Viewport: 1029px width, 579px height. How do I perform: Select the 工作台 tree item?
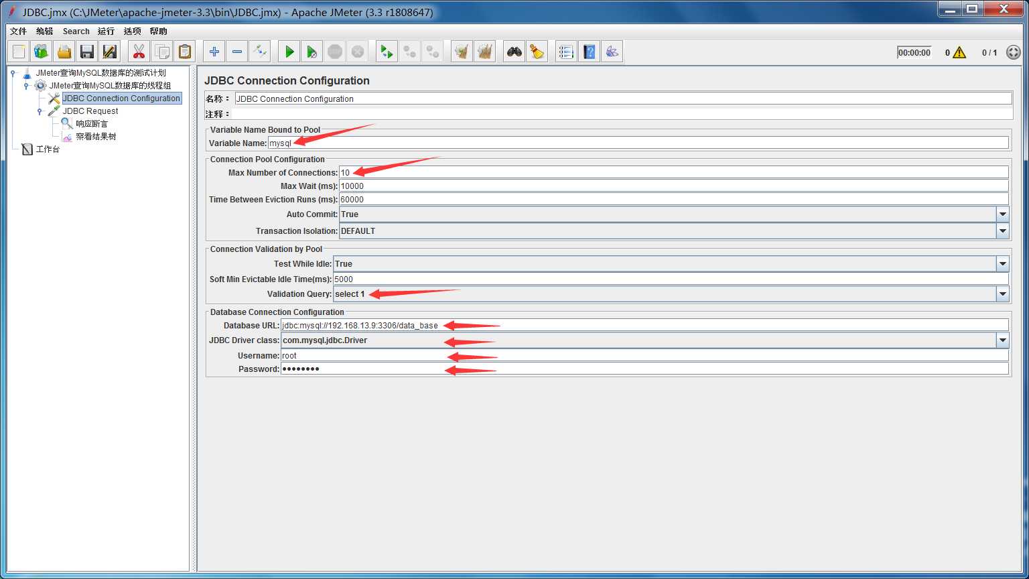point(48,149)
